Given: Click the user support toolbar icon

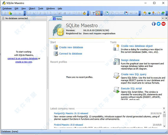Looking at the screenshot, I should point(154,13).
